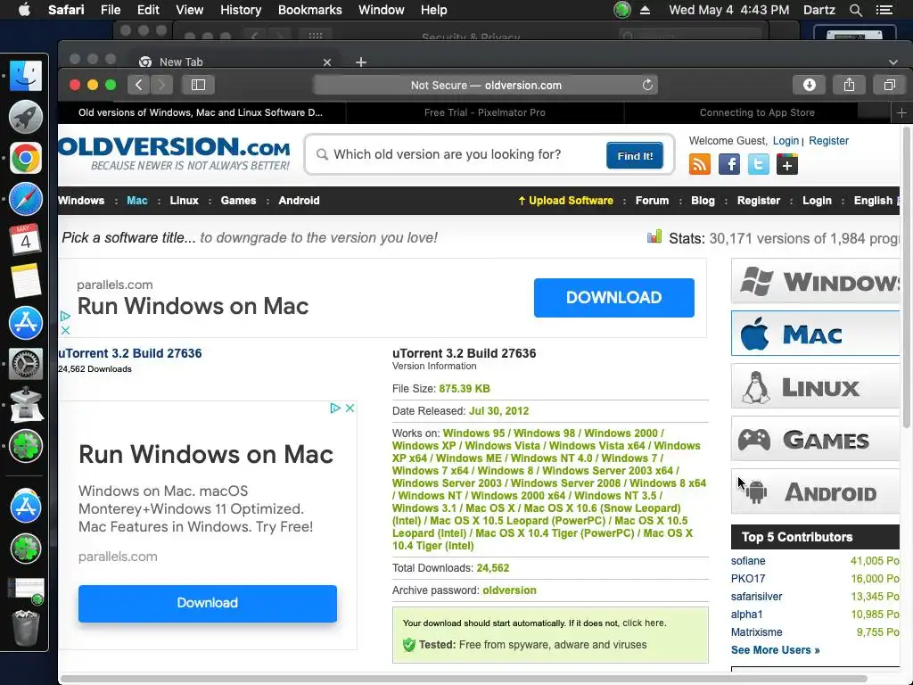
Task: Close the banner ad X icon
Action: (65, 330)
